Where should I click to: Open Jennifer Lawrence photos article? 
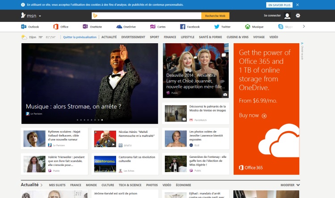tap(196, 139)
